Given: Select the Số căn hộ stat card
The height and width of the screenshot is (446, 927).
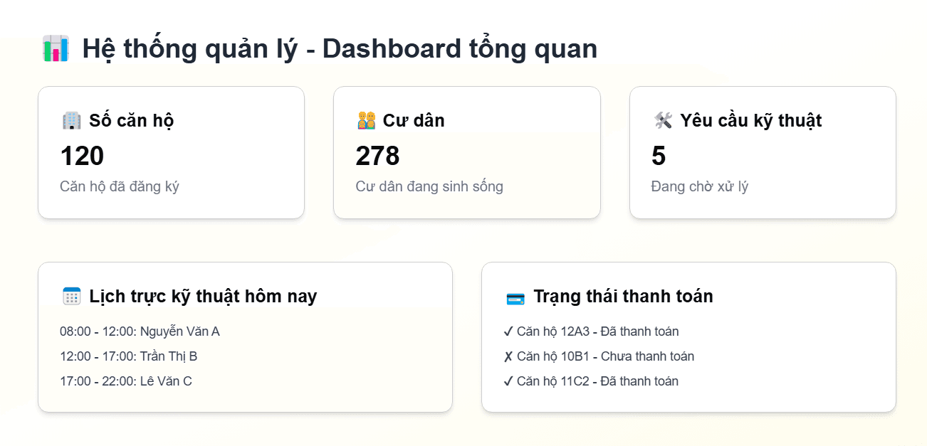Looking at the screenshot, I should (171, 152).
